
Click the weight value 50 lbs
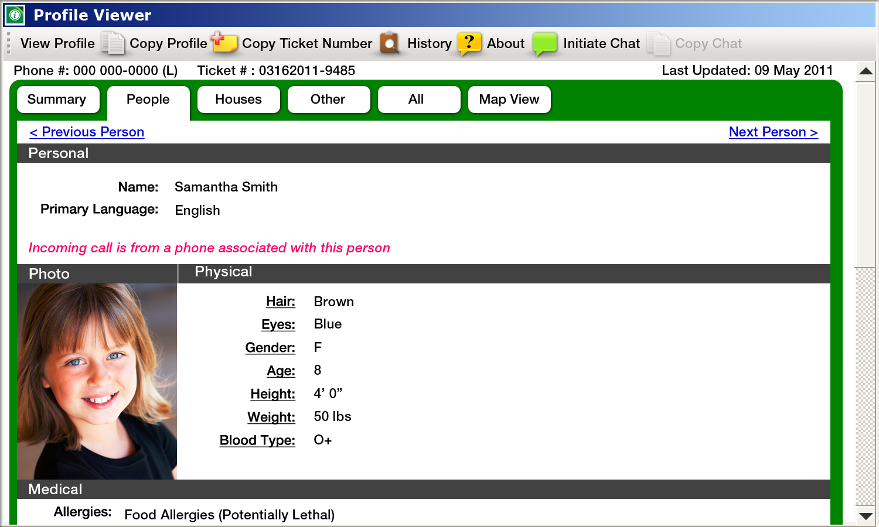pos(332,417)
